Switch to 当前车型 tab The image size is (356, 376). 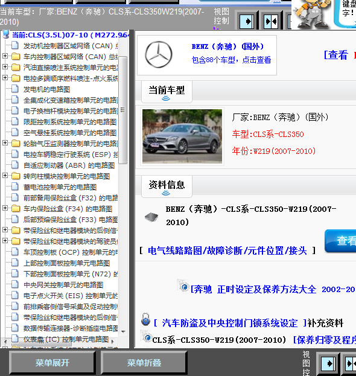(167, 92)
